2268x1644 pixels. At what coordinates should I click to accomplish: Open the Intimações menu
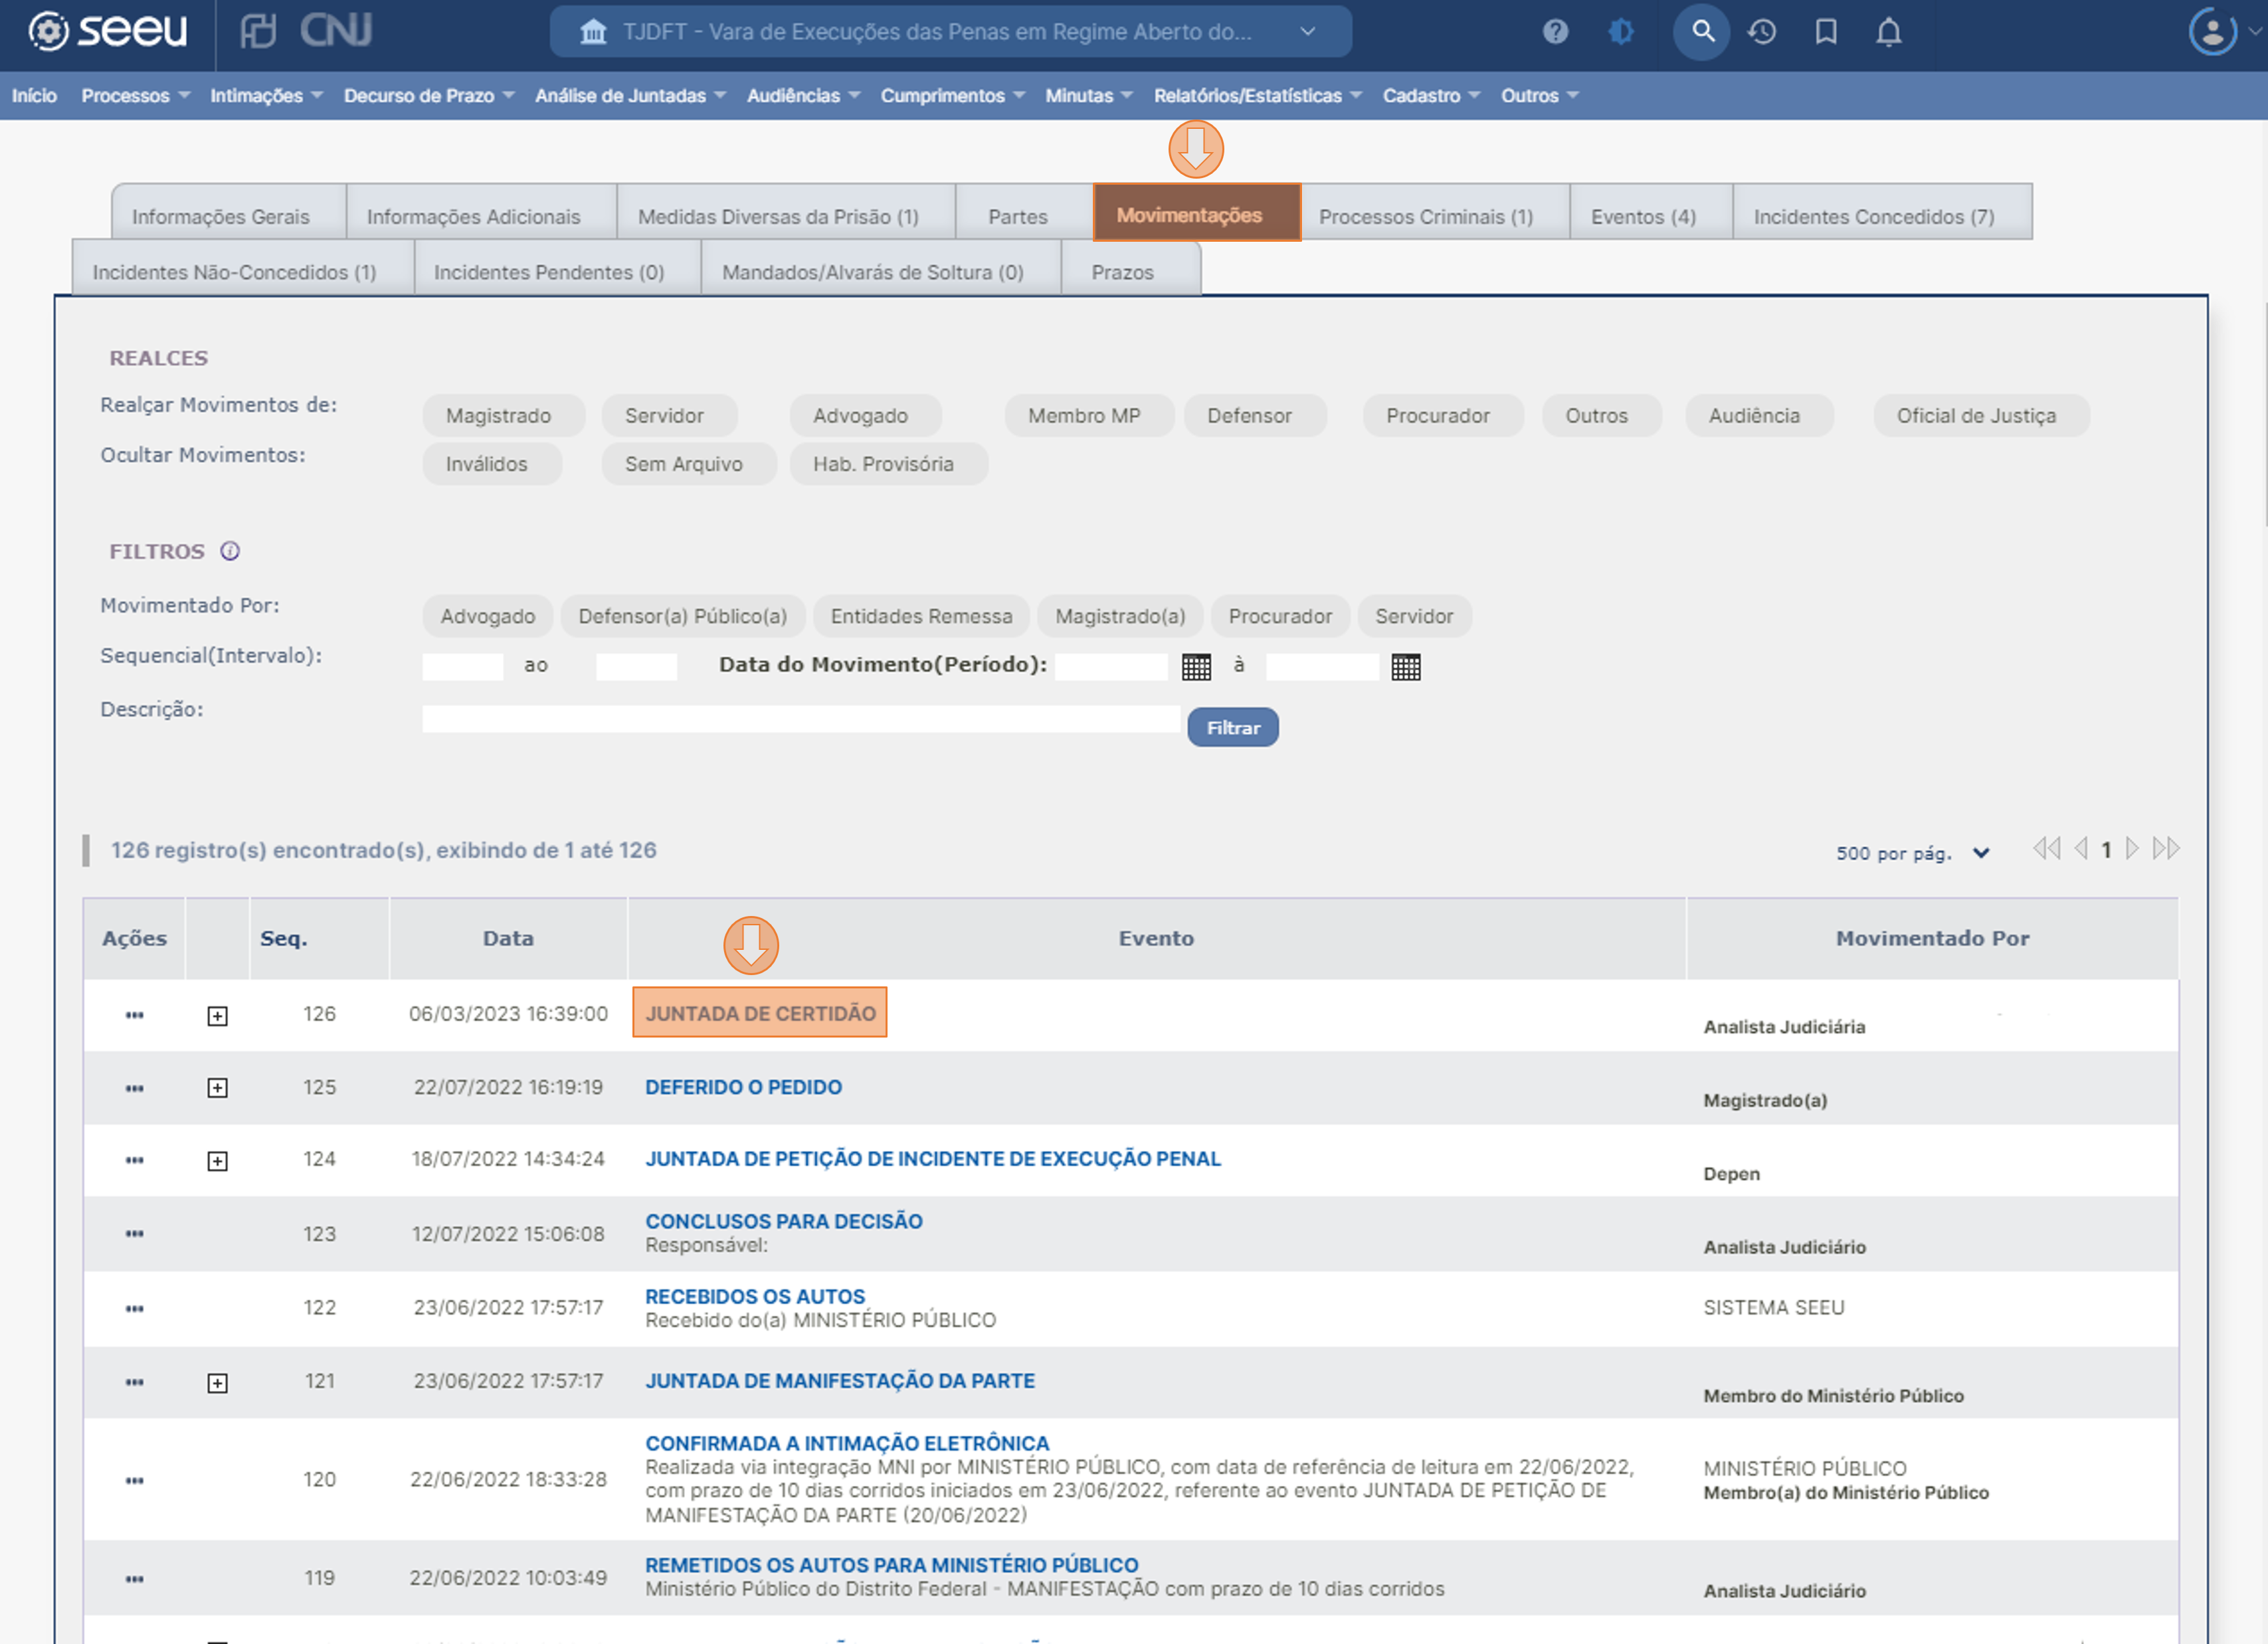pyautogui.click(x=266, y=95)
